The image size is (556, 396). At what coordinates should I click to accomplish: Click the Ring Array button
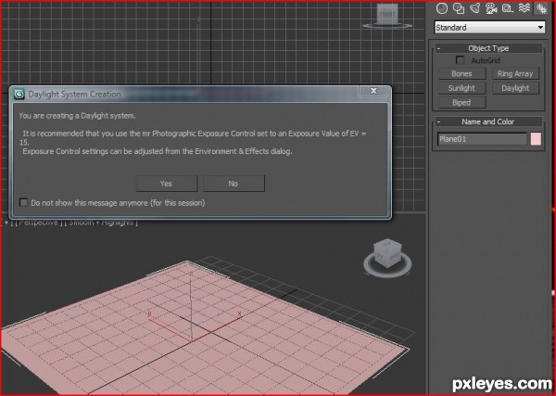click(x=515, y=74)
